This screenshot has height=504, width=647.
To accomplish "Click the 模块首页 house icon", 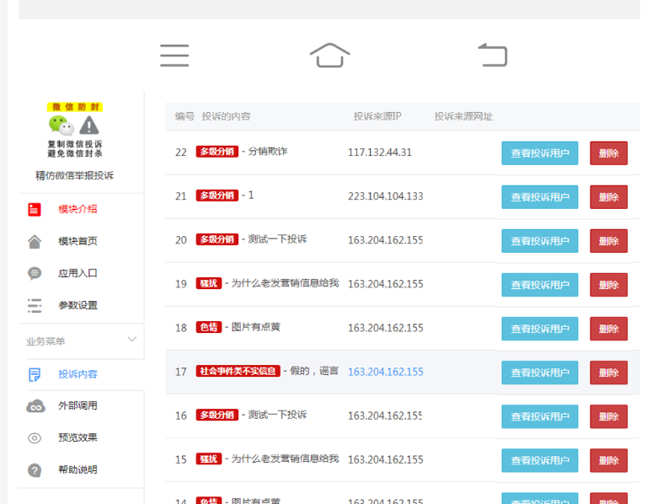I will (x=35, y=242).
